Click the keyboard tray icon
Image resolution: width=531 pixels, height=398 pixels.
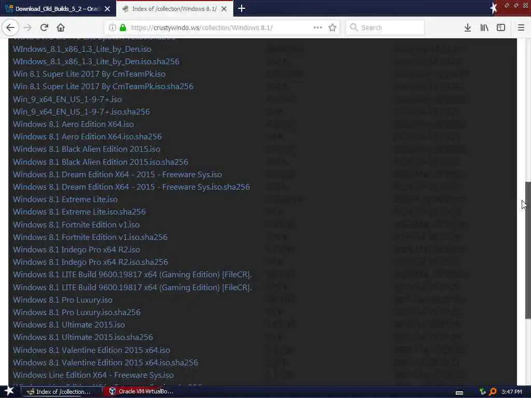[x=459, y=392]
